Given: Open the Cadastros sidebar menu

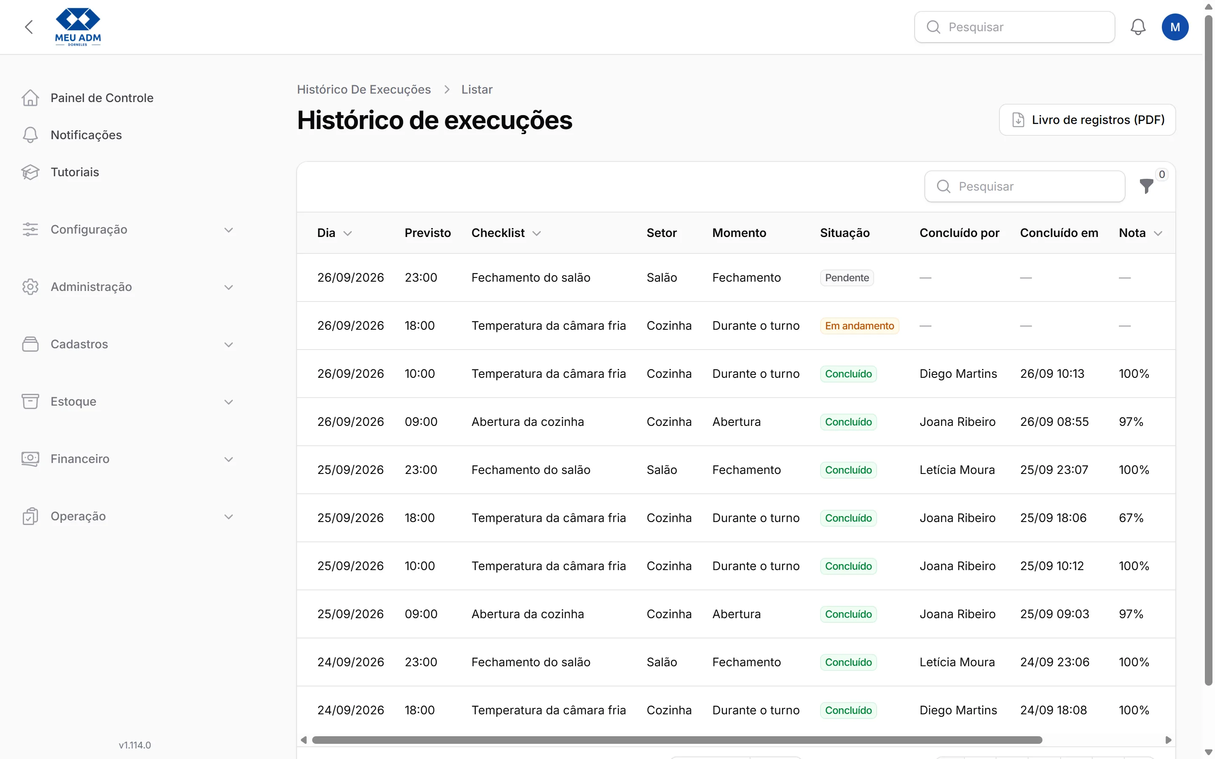Looking at the screenshot, I should (x=127, y=345).
